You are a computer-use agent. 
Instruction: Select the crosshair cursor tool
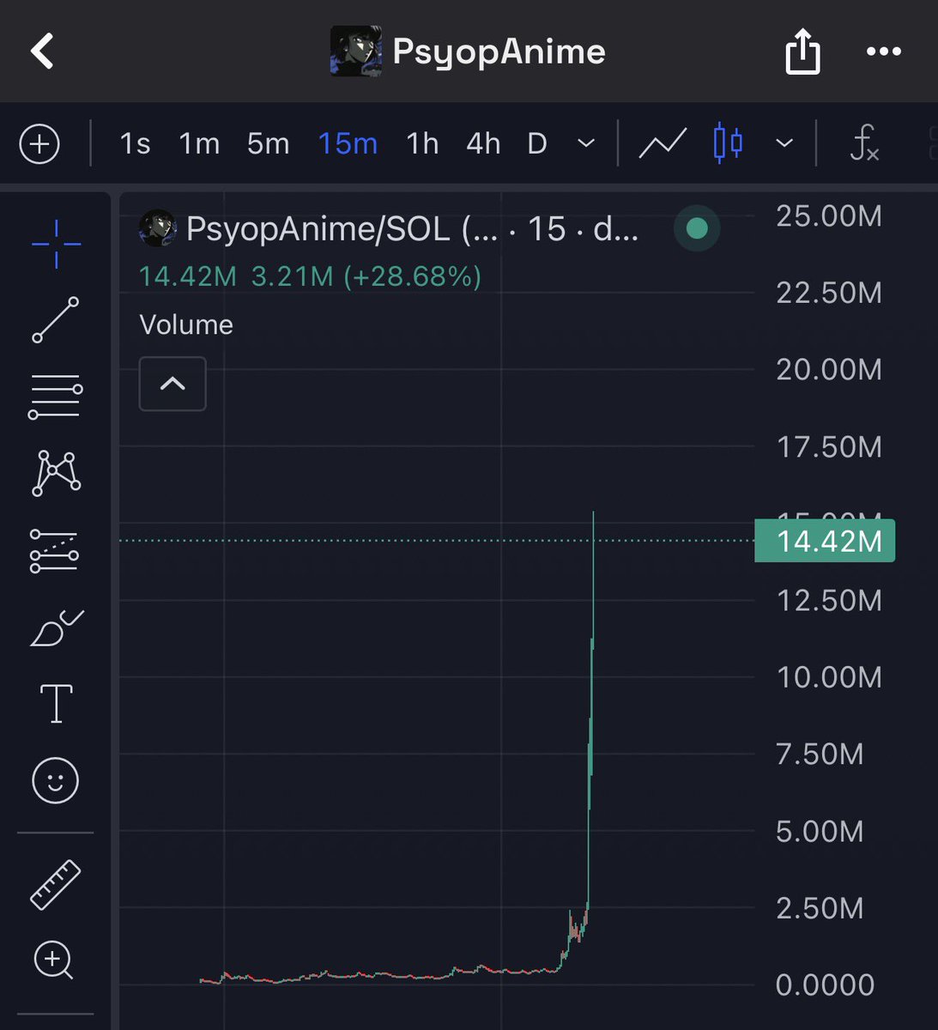coord(56,244)
